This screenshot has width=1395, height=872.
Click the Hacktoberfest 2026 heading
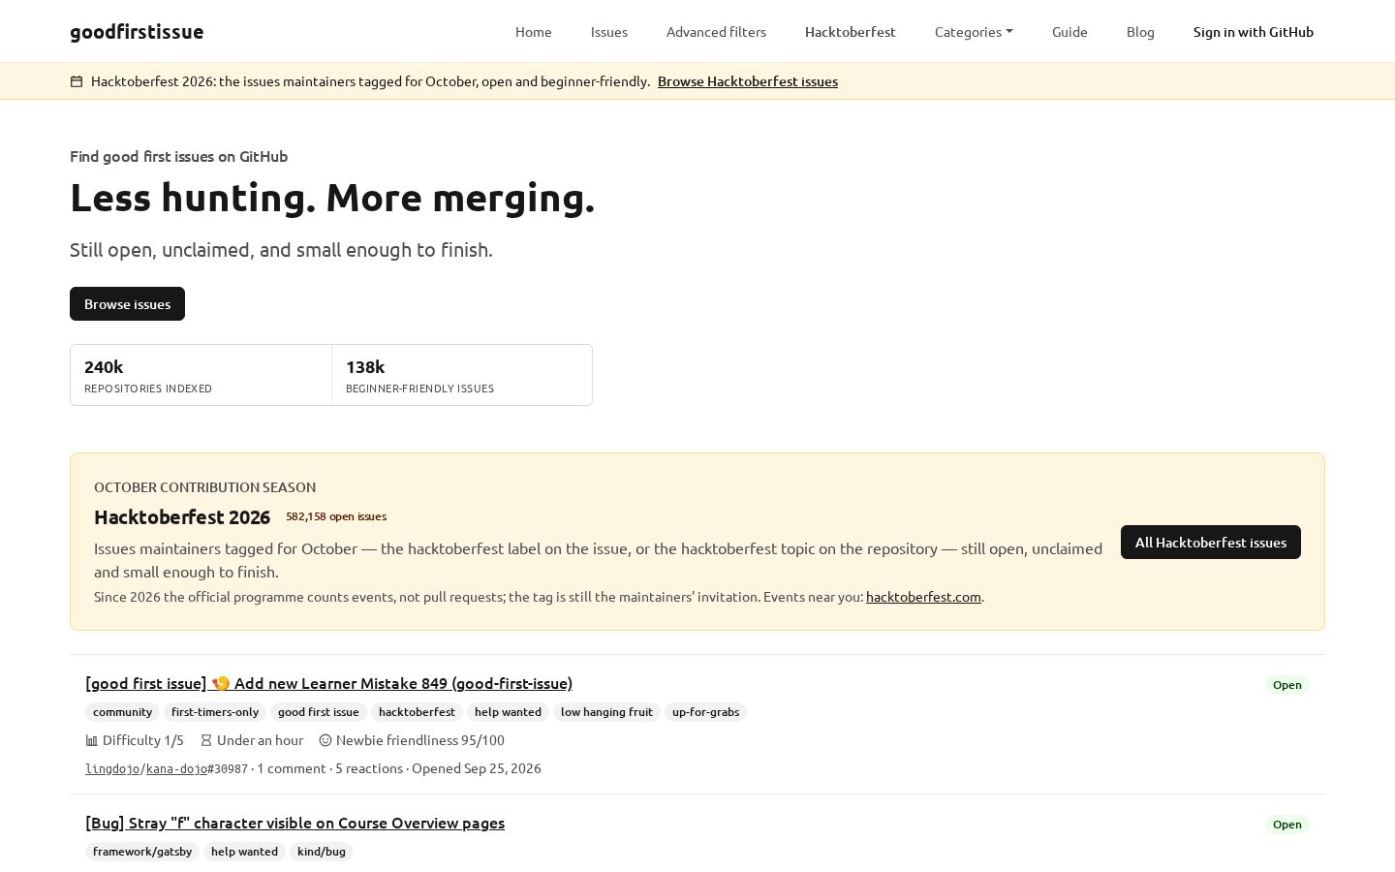(182, 517)
